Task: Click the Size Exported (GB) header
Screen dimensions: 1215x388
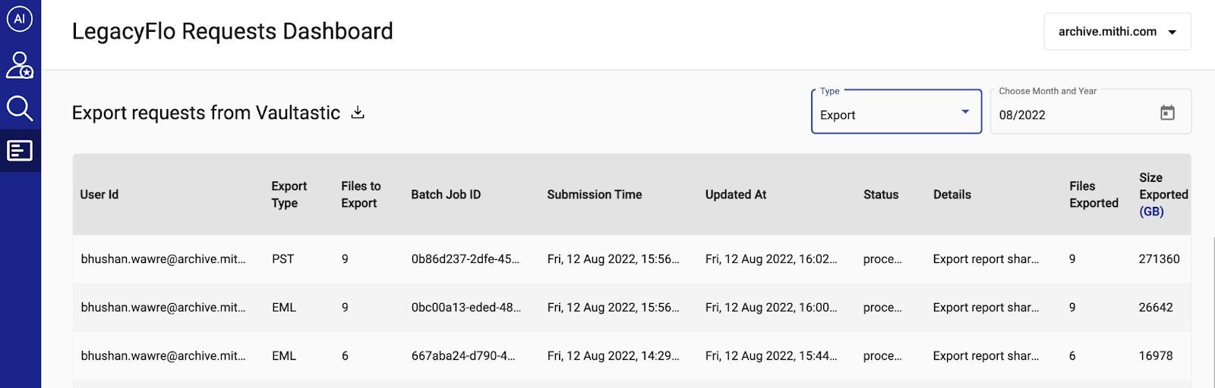Action: pyautogui.click(x=1163, y=195)
